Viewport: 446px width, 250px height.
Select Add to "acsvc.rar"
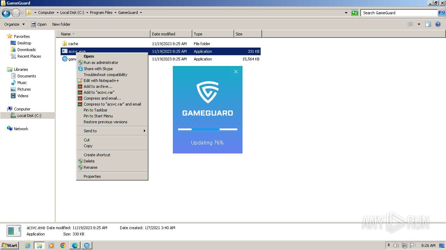click(x=112, y=92)
